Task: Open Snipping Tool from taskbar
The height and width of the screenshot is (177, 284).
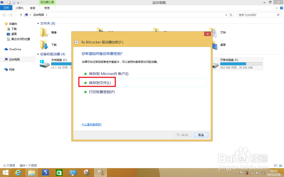Action: (87, 172)
